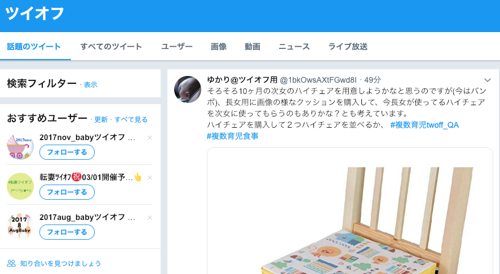Screen dimensions: 500x274
Task: Open the high chair cushion image
Action: pyautogui.click(x=350, y=211)
